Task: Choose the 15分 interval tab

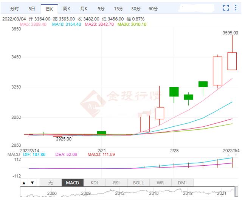Action: (118, 8)
